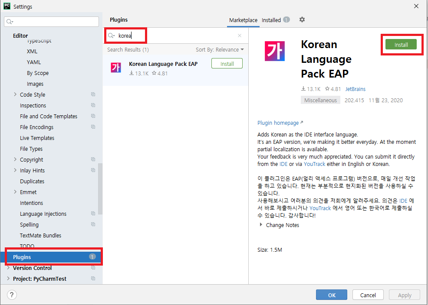The width and height of the screenshot is (428, 305).
Task: Click the large Korean Language Pack logo
Action: [x=275, y=51]
